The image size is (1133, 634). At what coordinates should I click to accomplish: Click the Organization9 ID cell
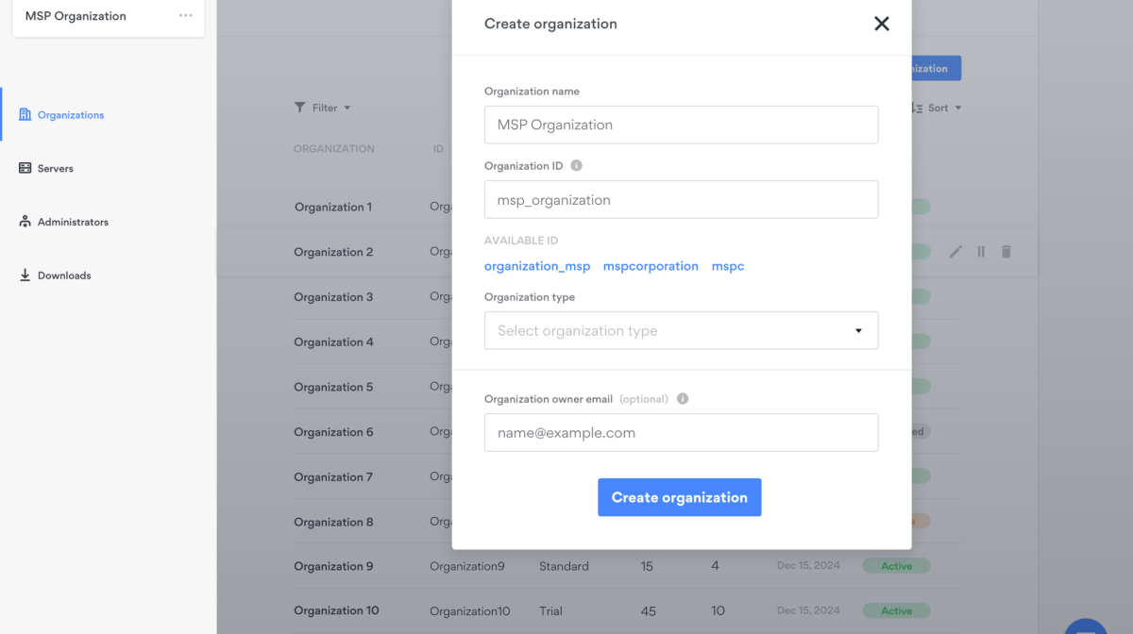(x=467, y=566)
